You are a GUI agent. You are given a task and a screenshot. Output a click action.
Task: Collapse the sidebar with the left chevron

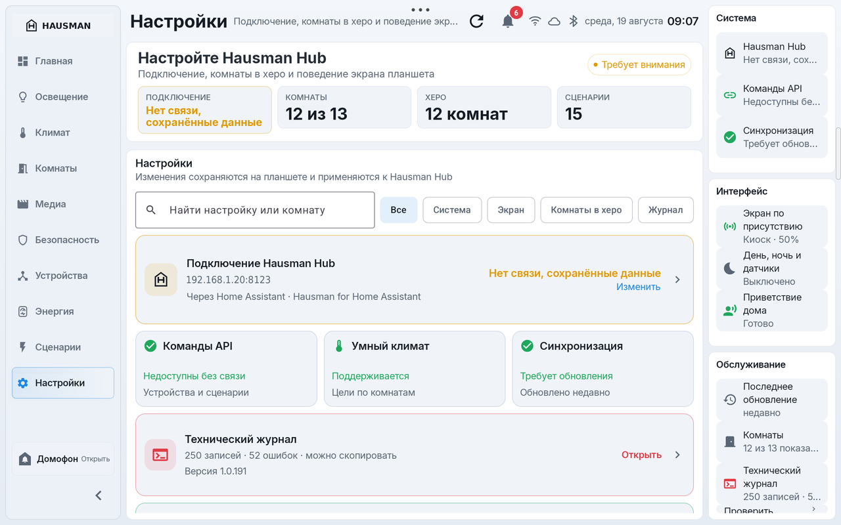pos(99,495)
